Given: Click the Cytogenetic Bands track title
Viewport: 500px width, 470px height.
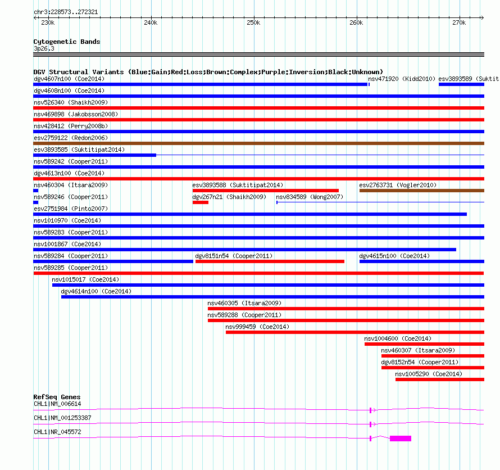Looking at the screenshot, I should point(67,42).
